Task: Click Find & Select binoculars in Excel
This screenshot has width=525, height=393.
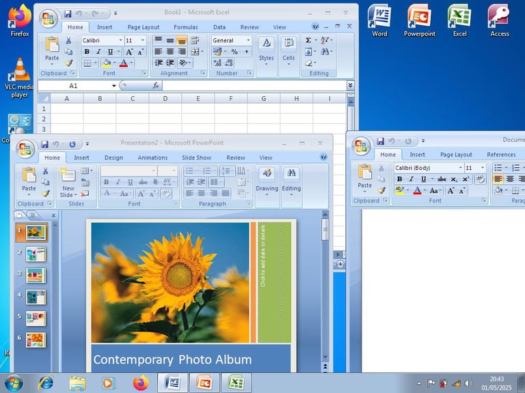Action: [325, 51]
